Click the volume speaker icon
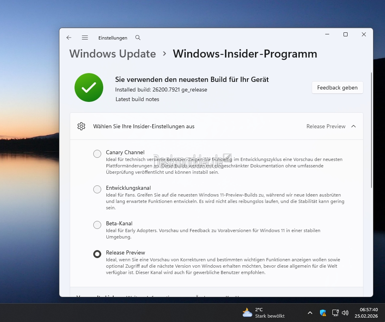The image size is (385, 322). [x=345, y=313]
